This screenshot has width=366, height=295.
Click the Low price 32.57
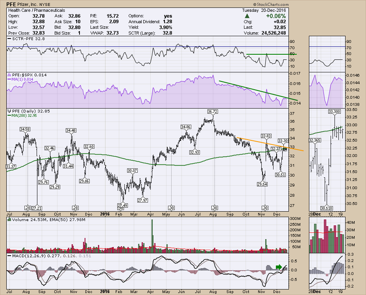pyautogui.click(x=39, y=27)
